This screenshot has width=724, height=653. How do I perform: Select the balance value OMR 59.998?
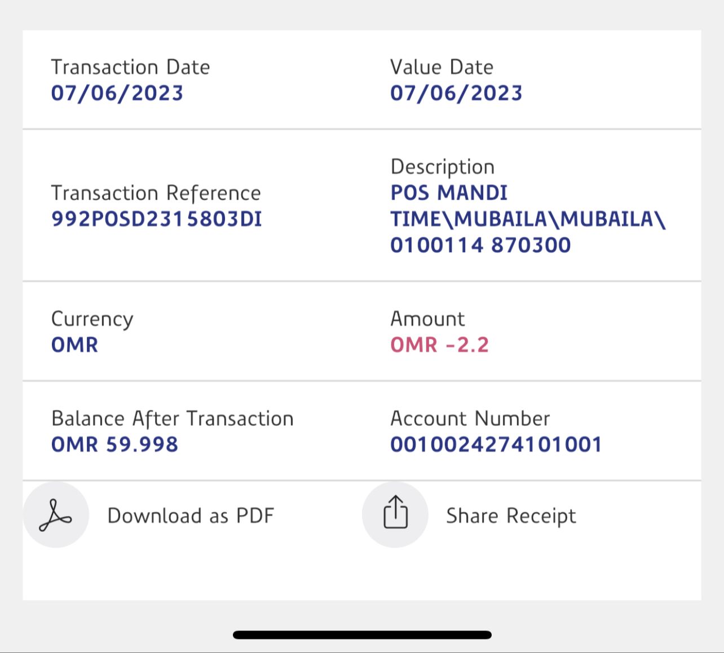click(x=114, y=445)
